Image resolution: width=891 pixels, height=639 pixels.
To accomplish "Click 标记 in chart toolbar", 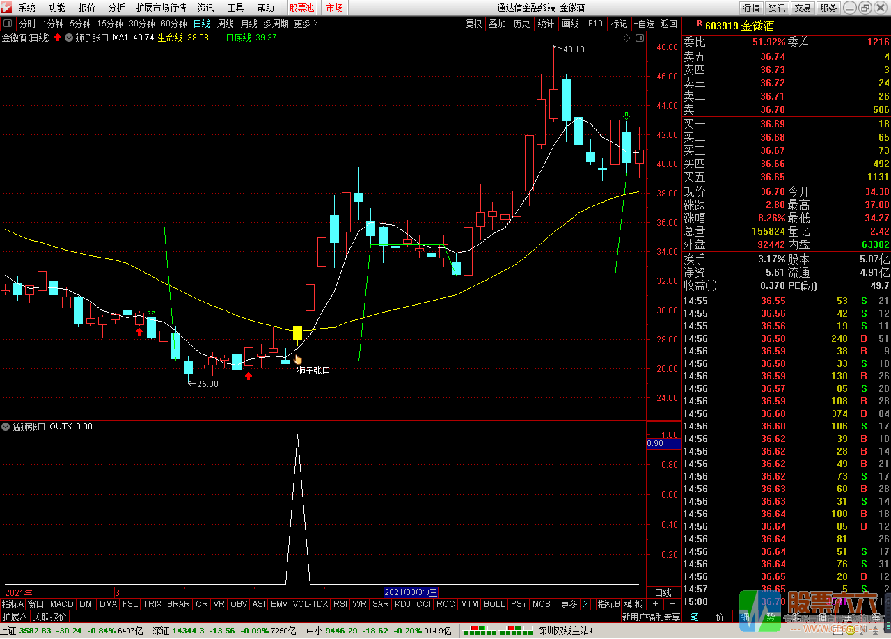I will (x=619, y=23).
